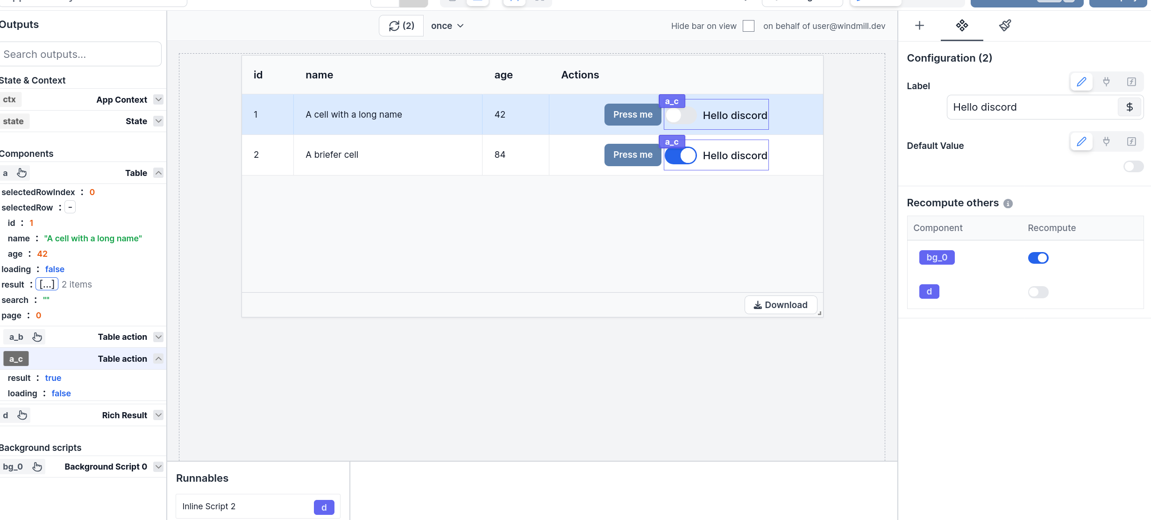Click the plug connect icon for Label

coord(1107,82)
